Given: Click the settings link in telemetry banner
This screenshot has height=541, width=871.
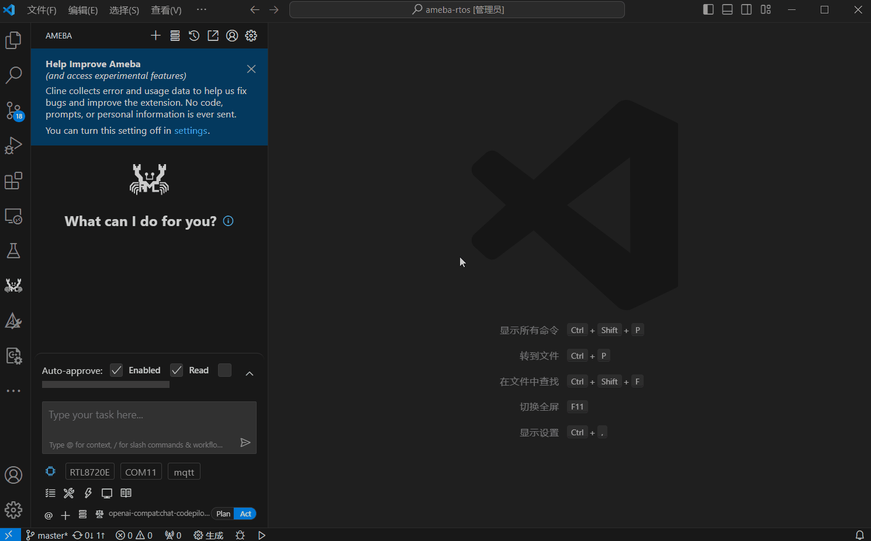Looking at the screenshot, I should pos(191,131).
